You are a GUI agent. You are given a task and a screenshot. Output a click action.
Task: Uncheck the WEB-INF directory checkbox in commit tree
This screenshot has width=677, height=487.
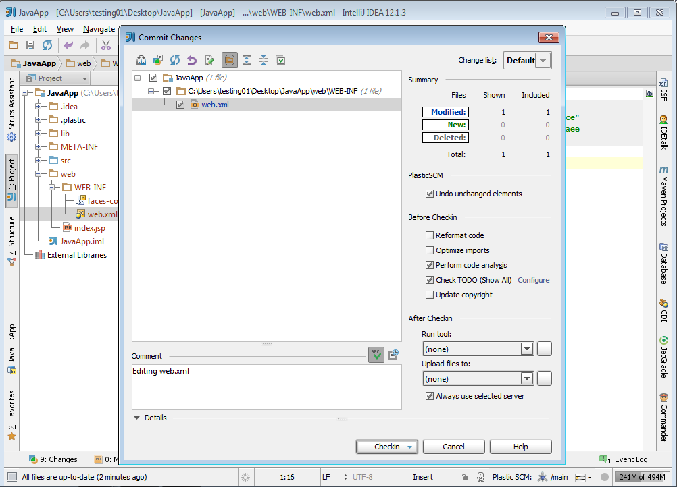[x=167, y=91]
